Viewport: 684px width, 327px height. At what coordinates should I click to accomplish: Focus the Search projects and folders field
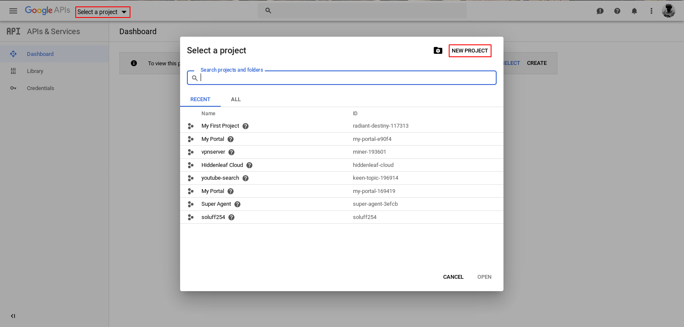tap(346, 78)
